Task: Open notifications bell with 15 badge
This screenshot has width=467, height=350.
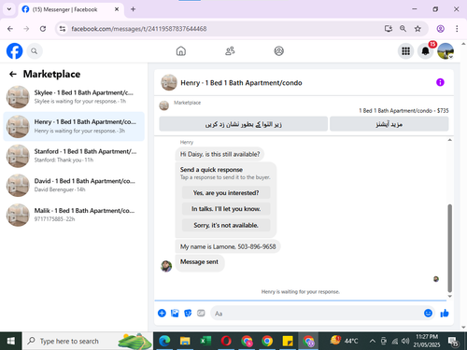Action: [x=426, y=51]
